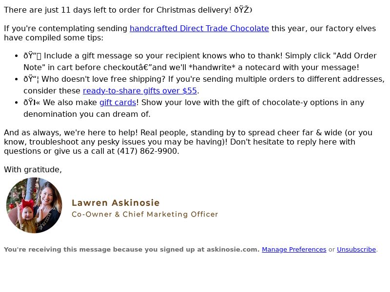Follow the ready-to-share gifts over $55 link

point(140,91)
